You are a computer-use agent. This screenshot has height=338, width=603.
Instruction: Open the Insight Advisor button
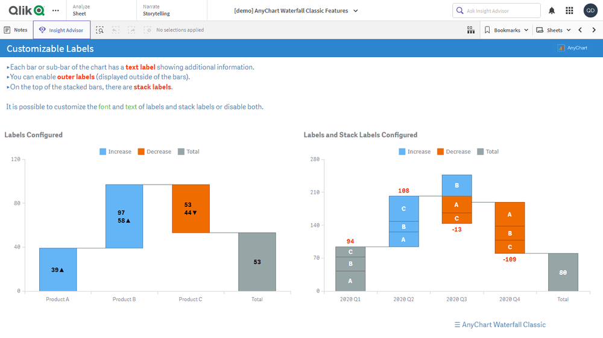(62, 30)
